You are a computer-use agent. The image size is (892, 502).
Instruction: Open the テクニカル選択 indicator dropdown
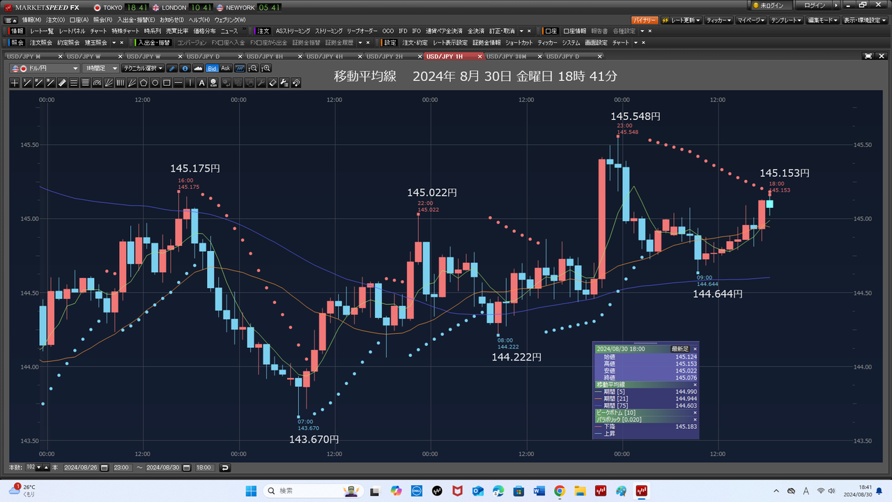pyautogui.click(x=143, y=68)
